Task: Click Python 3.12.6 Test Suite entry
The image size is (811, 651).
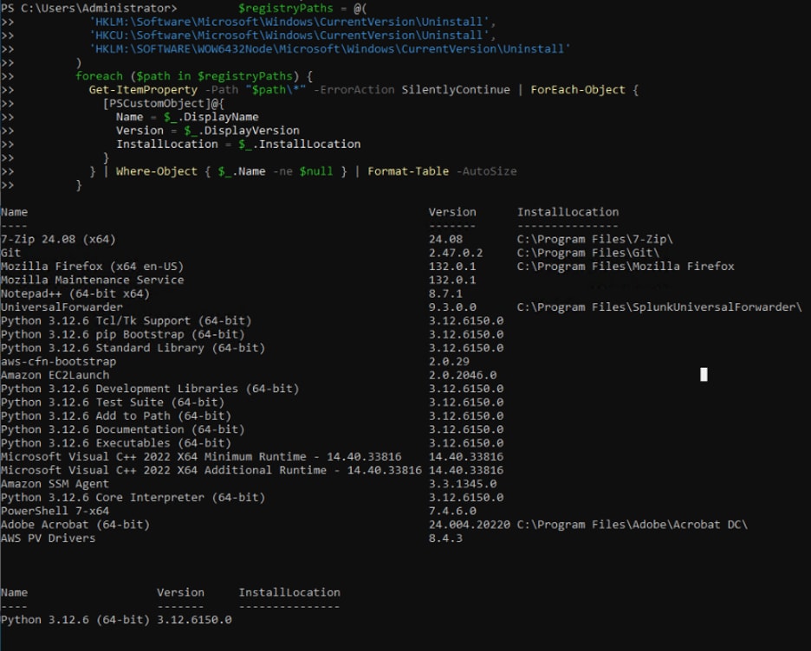Action: (x=113, y=402)
